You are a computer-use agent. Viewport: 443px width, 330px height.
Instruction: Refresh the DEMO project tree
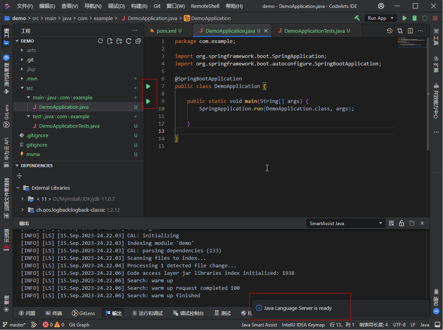click(128, 42)
